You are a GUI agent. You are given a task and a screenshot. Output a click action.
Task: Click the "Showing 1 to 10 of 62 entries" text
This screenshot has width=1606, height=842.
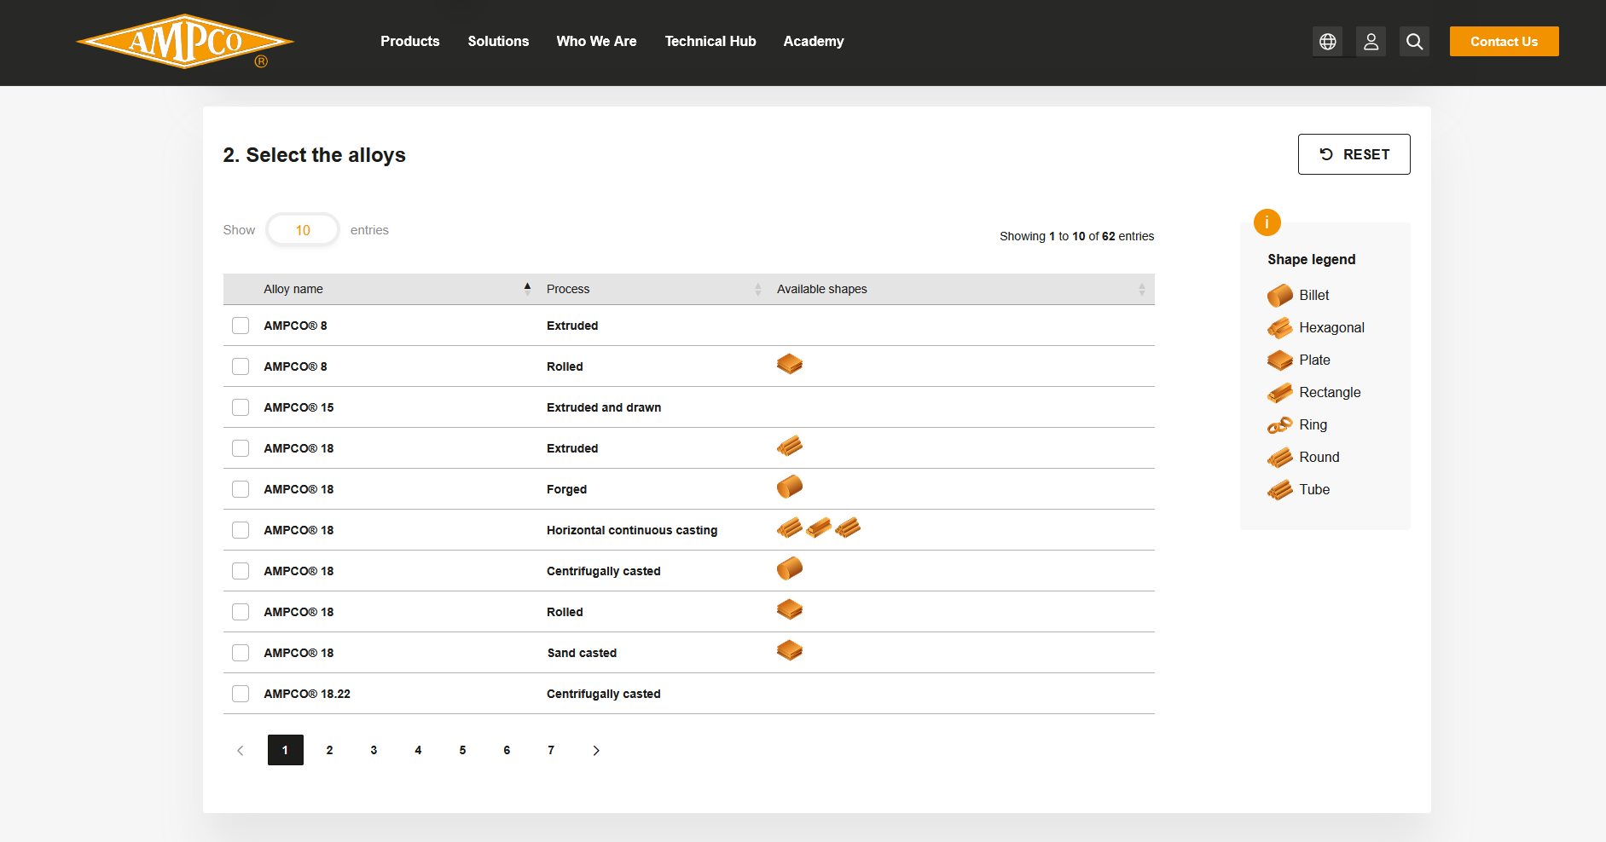click(1077, 236)
